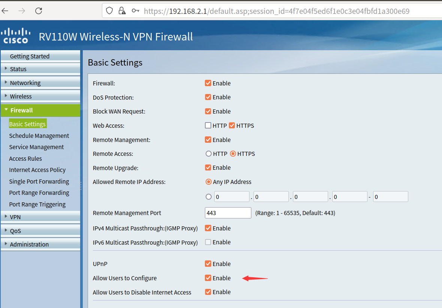Select the Remote Access HTTPS radio button

(x=233, y=154)
